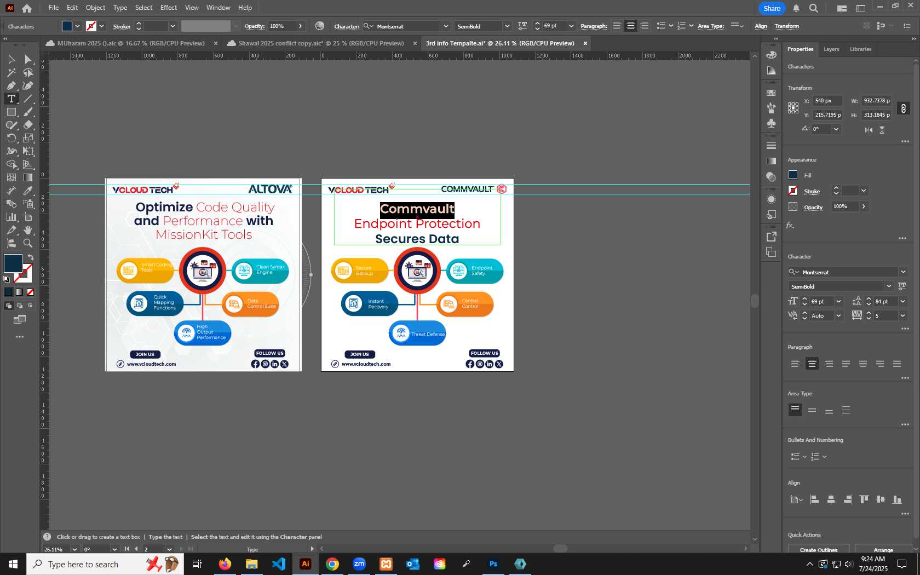Select the Artboard tool
The width and height of the screenshot is (920, 575).
pyautogui.click(x=28, y=217)
